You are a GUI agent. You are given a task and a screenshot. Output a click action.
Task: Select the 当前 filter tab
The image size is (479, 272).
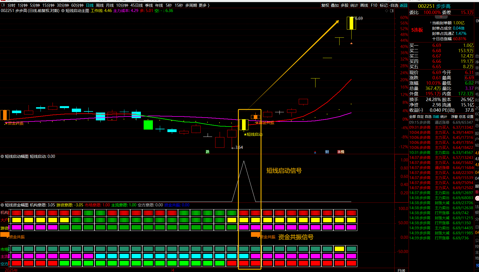tap(436, 117)
